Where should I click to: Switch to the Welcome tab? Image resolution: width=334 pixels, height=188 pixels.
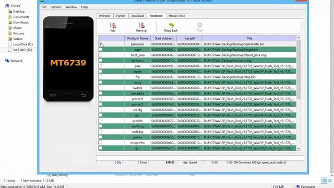(x=104, y=16)
